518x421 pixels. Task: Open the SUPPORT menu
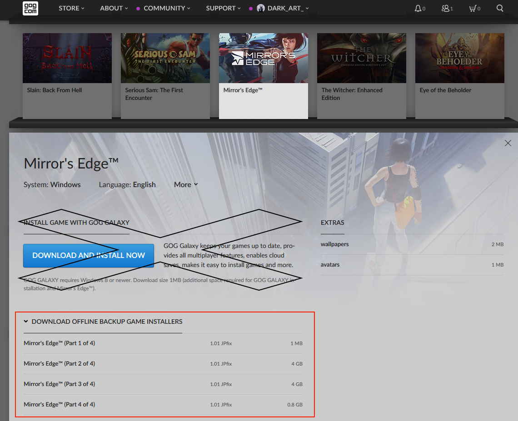click(223, 8)
